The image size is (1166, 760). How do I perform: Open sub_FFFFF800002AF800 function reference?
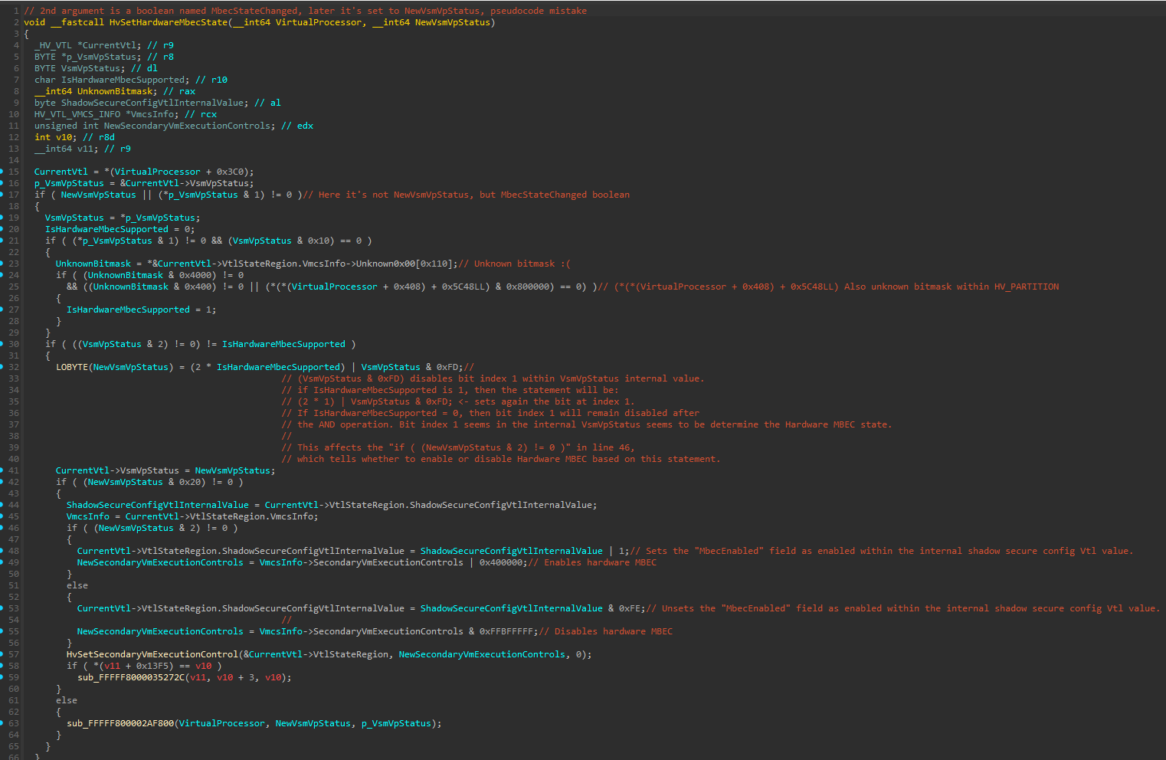tap(120, 723)
